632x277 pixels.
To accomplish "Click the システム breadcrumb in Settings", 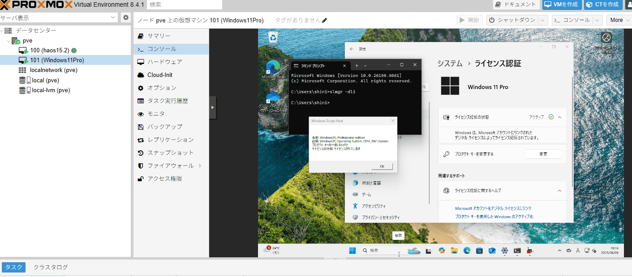I will 450,64.
